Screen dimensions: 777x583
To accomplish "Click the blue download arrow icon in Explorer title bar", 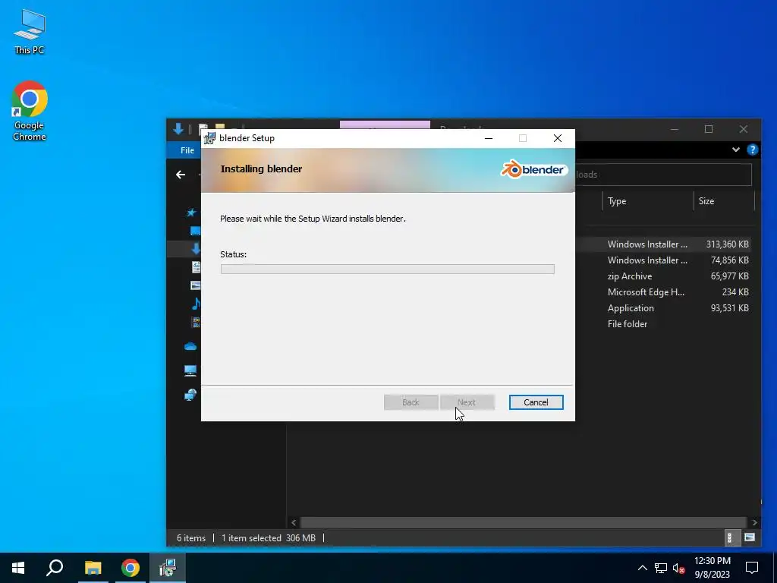I will click(178, 129).
